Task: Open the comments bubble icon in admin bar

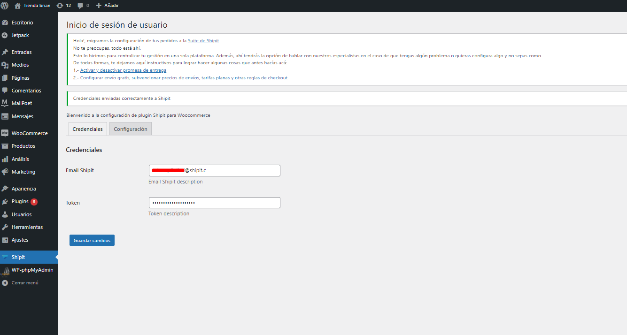Action: coord(81,6)
